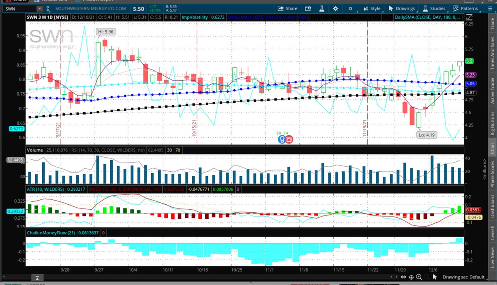Click the 11/19/21 expiration date marker
Screen dimensions: 497x285
tap(365, 128)
